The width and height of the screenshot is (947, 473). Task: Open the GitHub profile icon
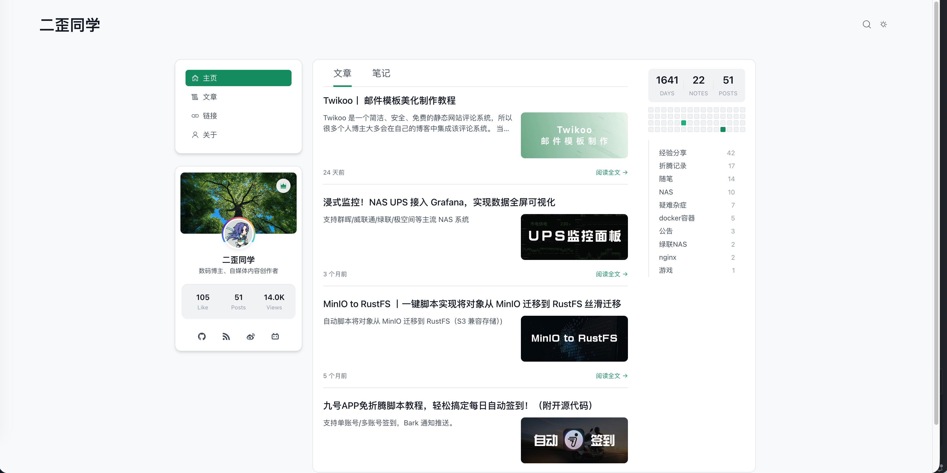point(202,336)
